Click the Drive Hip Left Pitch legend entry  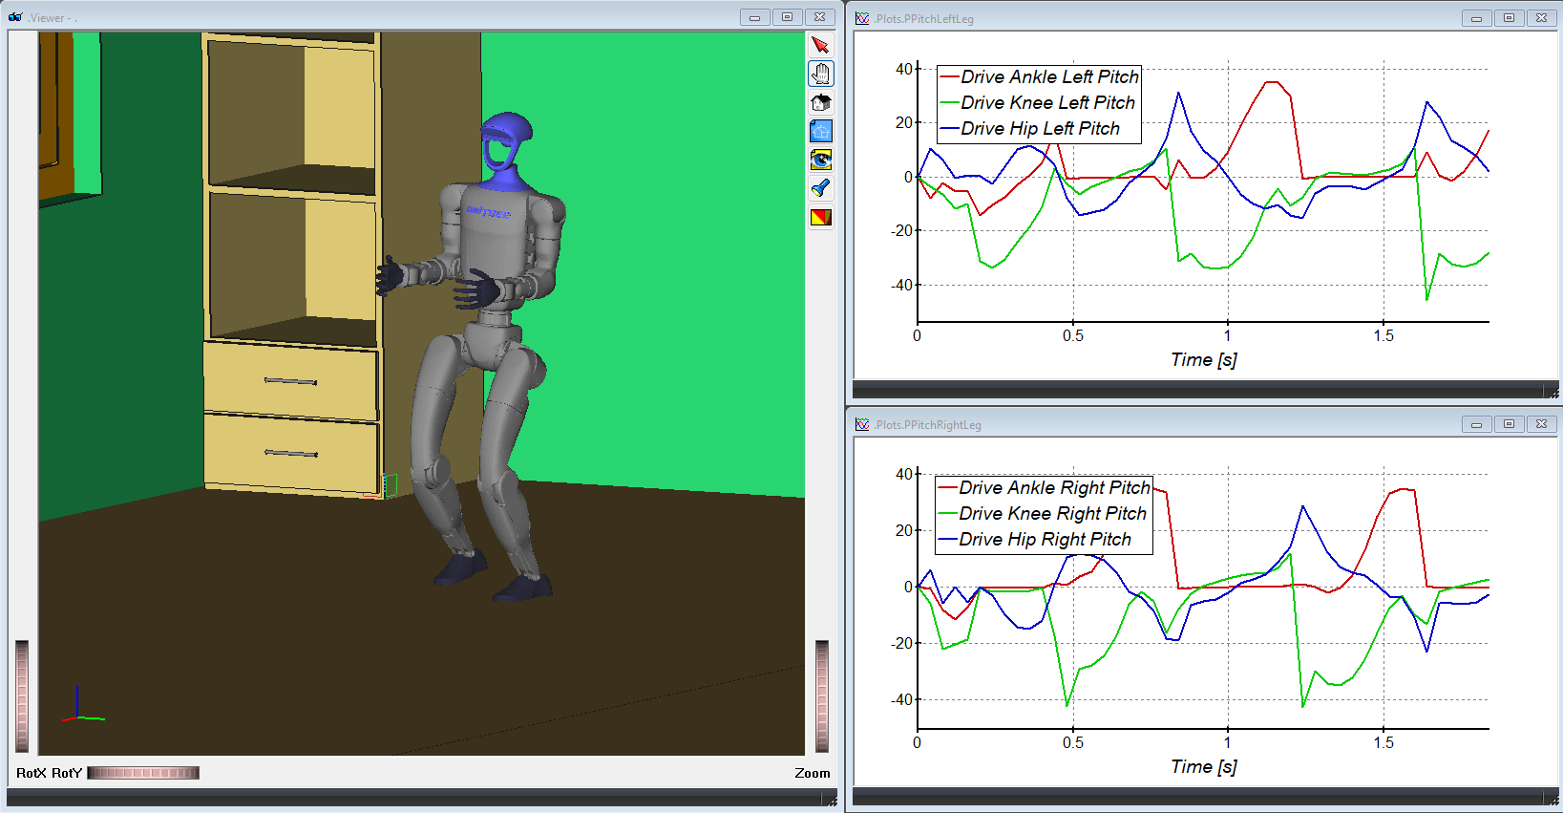pyautogui.click(x=1030, y=128)
